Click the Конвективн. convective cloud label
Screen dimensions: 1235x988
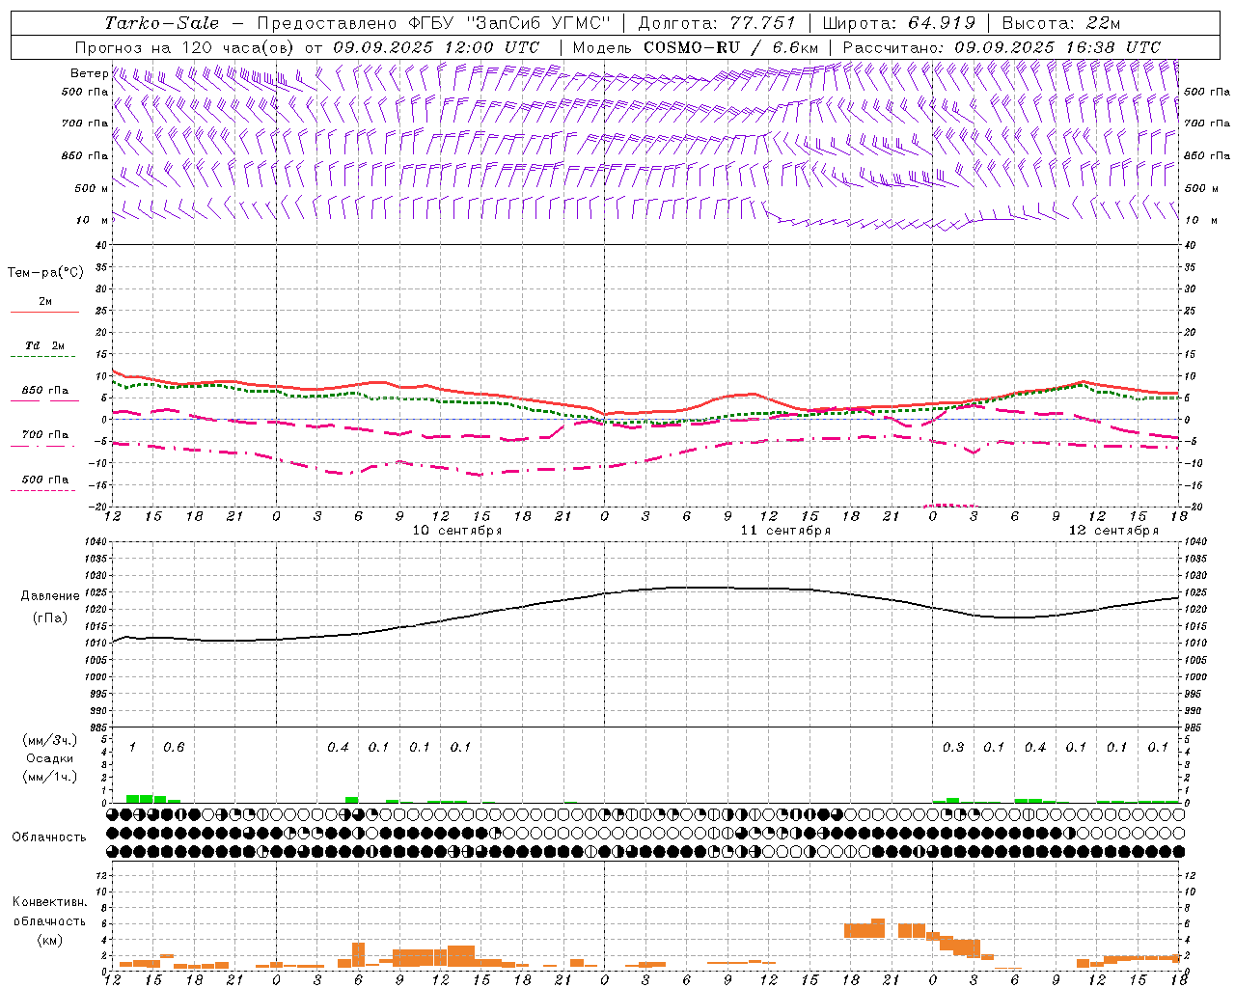[x=49, y=902]
